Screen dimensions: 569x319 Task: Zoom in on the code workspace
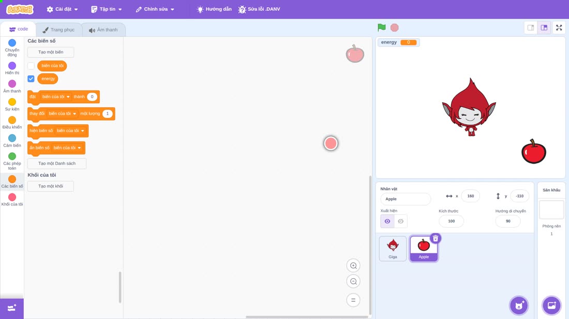point(353,265)
